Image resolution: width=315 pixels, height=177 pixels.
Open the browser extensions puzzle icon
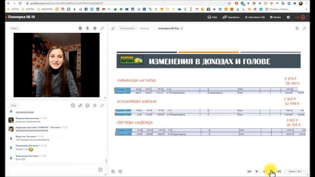[295, 3]
